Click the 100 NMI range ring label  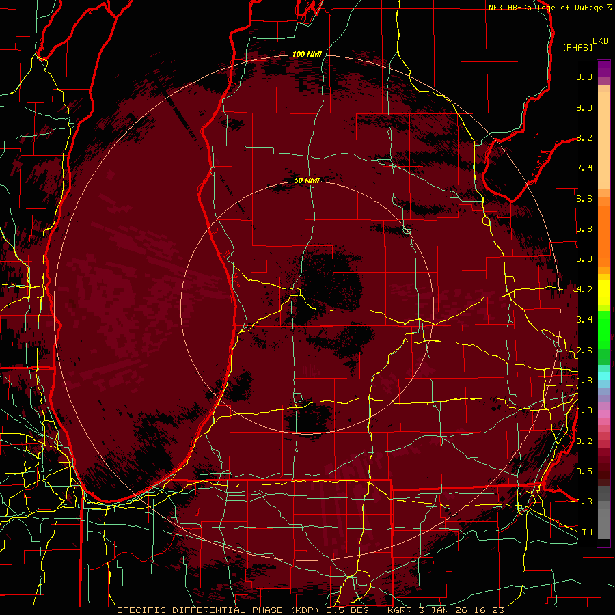point(307,54)
